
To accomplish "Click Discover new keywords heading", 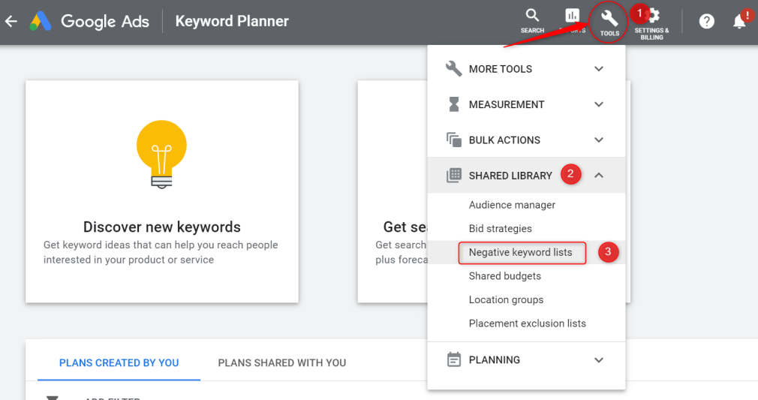I will pos(162,227).
